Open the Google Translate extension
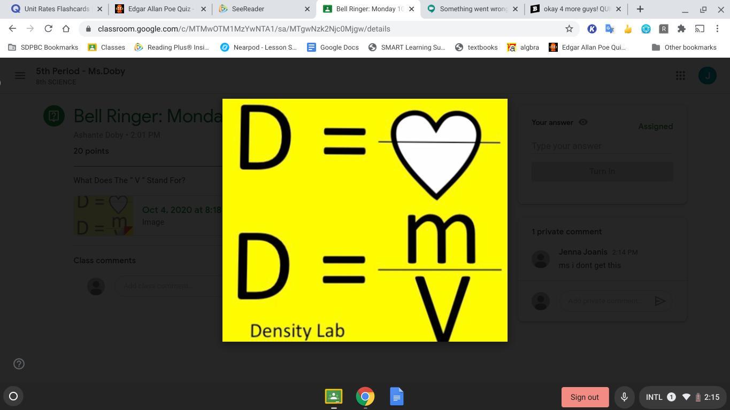This screenshot has width=730, height=410. [x=610, y=29]
